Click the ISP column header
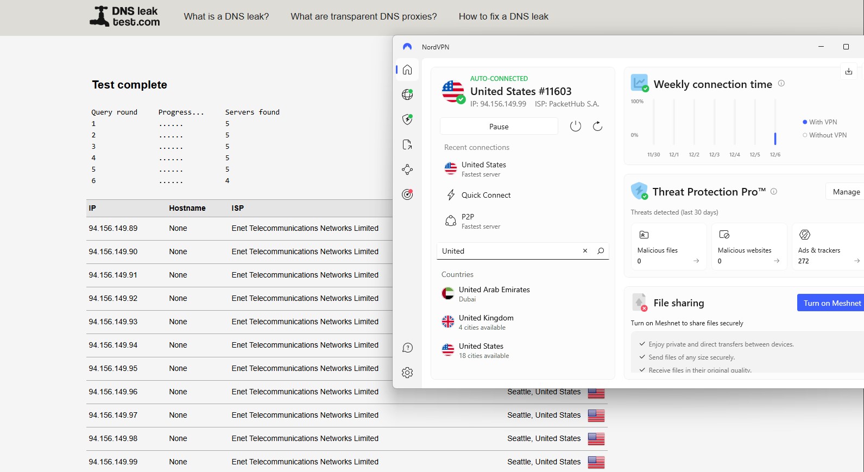 pos(238,208)
